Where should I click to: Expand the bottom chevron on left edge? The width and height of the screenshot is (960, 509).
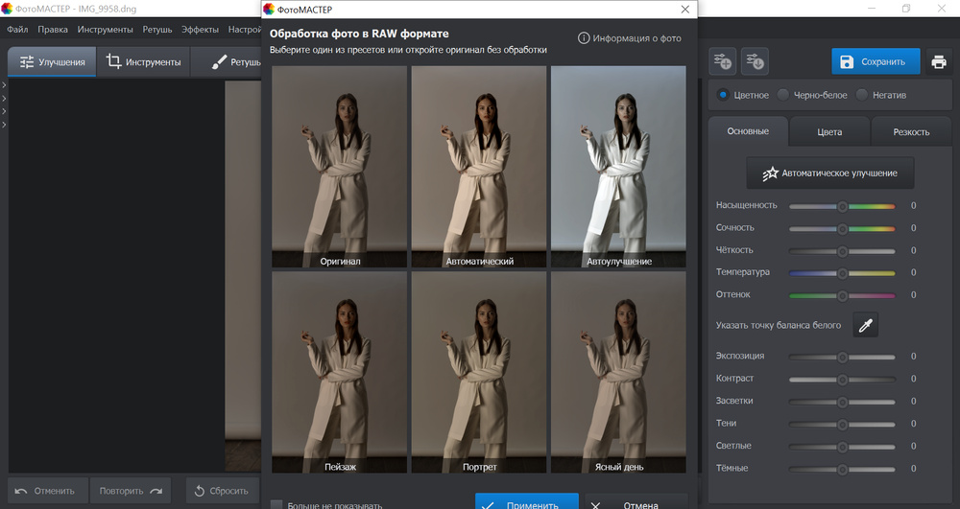[x=4, y=124]
